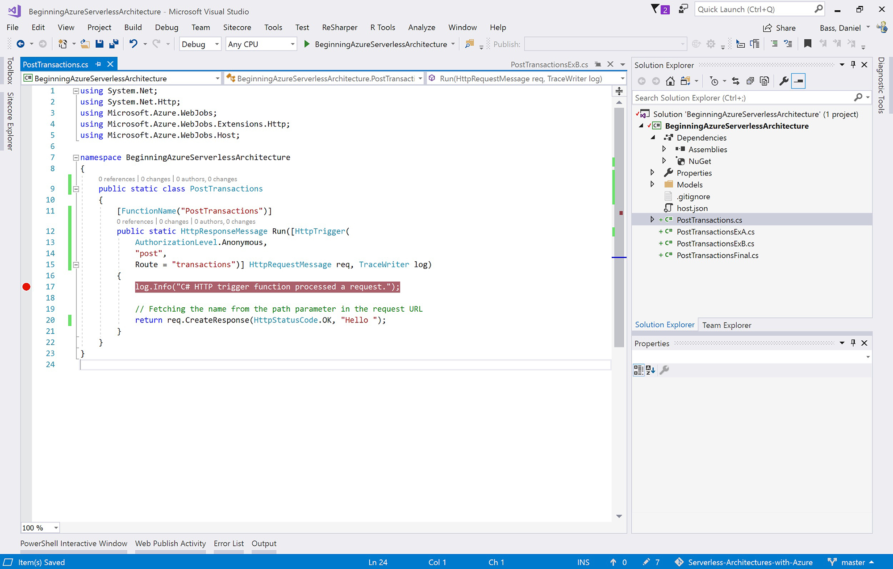The image size is (893, 569).
Task: Click the Toggle Bookmark icon in toolbar
Action: (x=808, y=44)
